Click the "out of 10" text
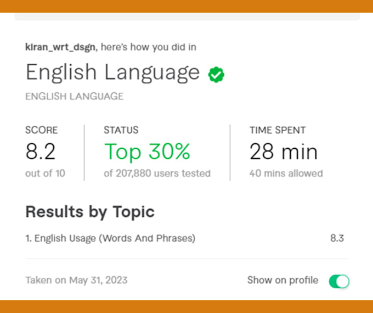Viewport: 373px width, 313px height. [45, 174]
